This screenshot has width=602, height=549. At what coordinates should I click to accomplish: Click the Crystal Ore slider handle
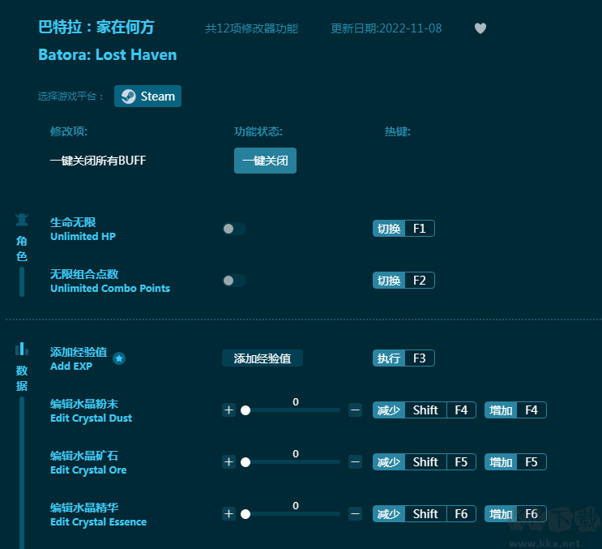click(245, 462)
